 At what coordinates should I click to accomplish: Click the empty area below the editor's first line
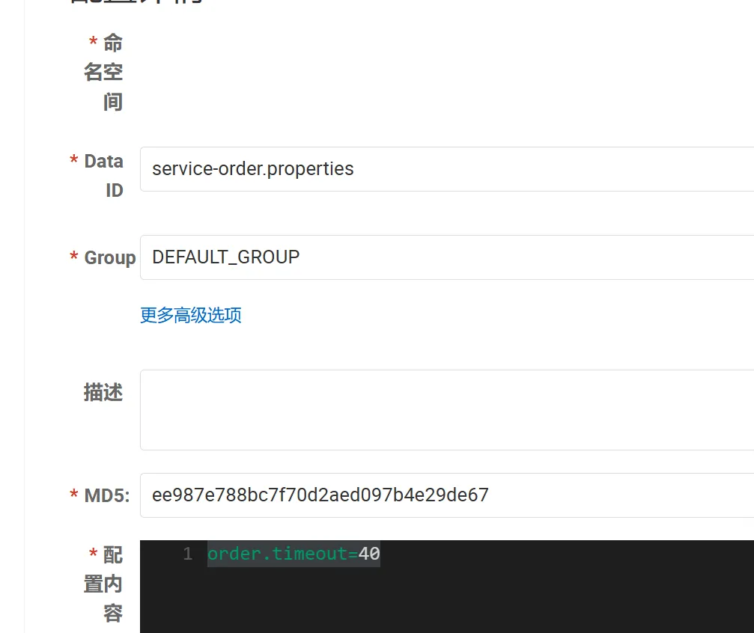pyautogui.click(x=446, y=599)
